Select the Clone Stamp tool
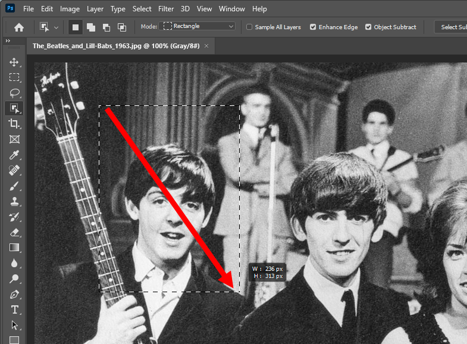Image resolution: width=467 pixels, height=344 pixels. [14, 201]
